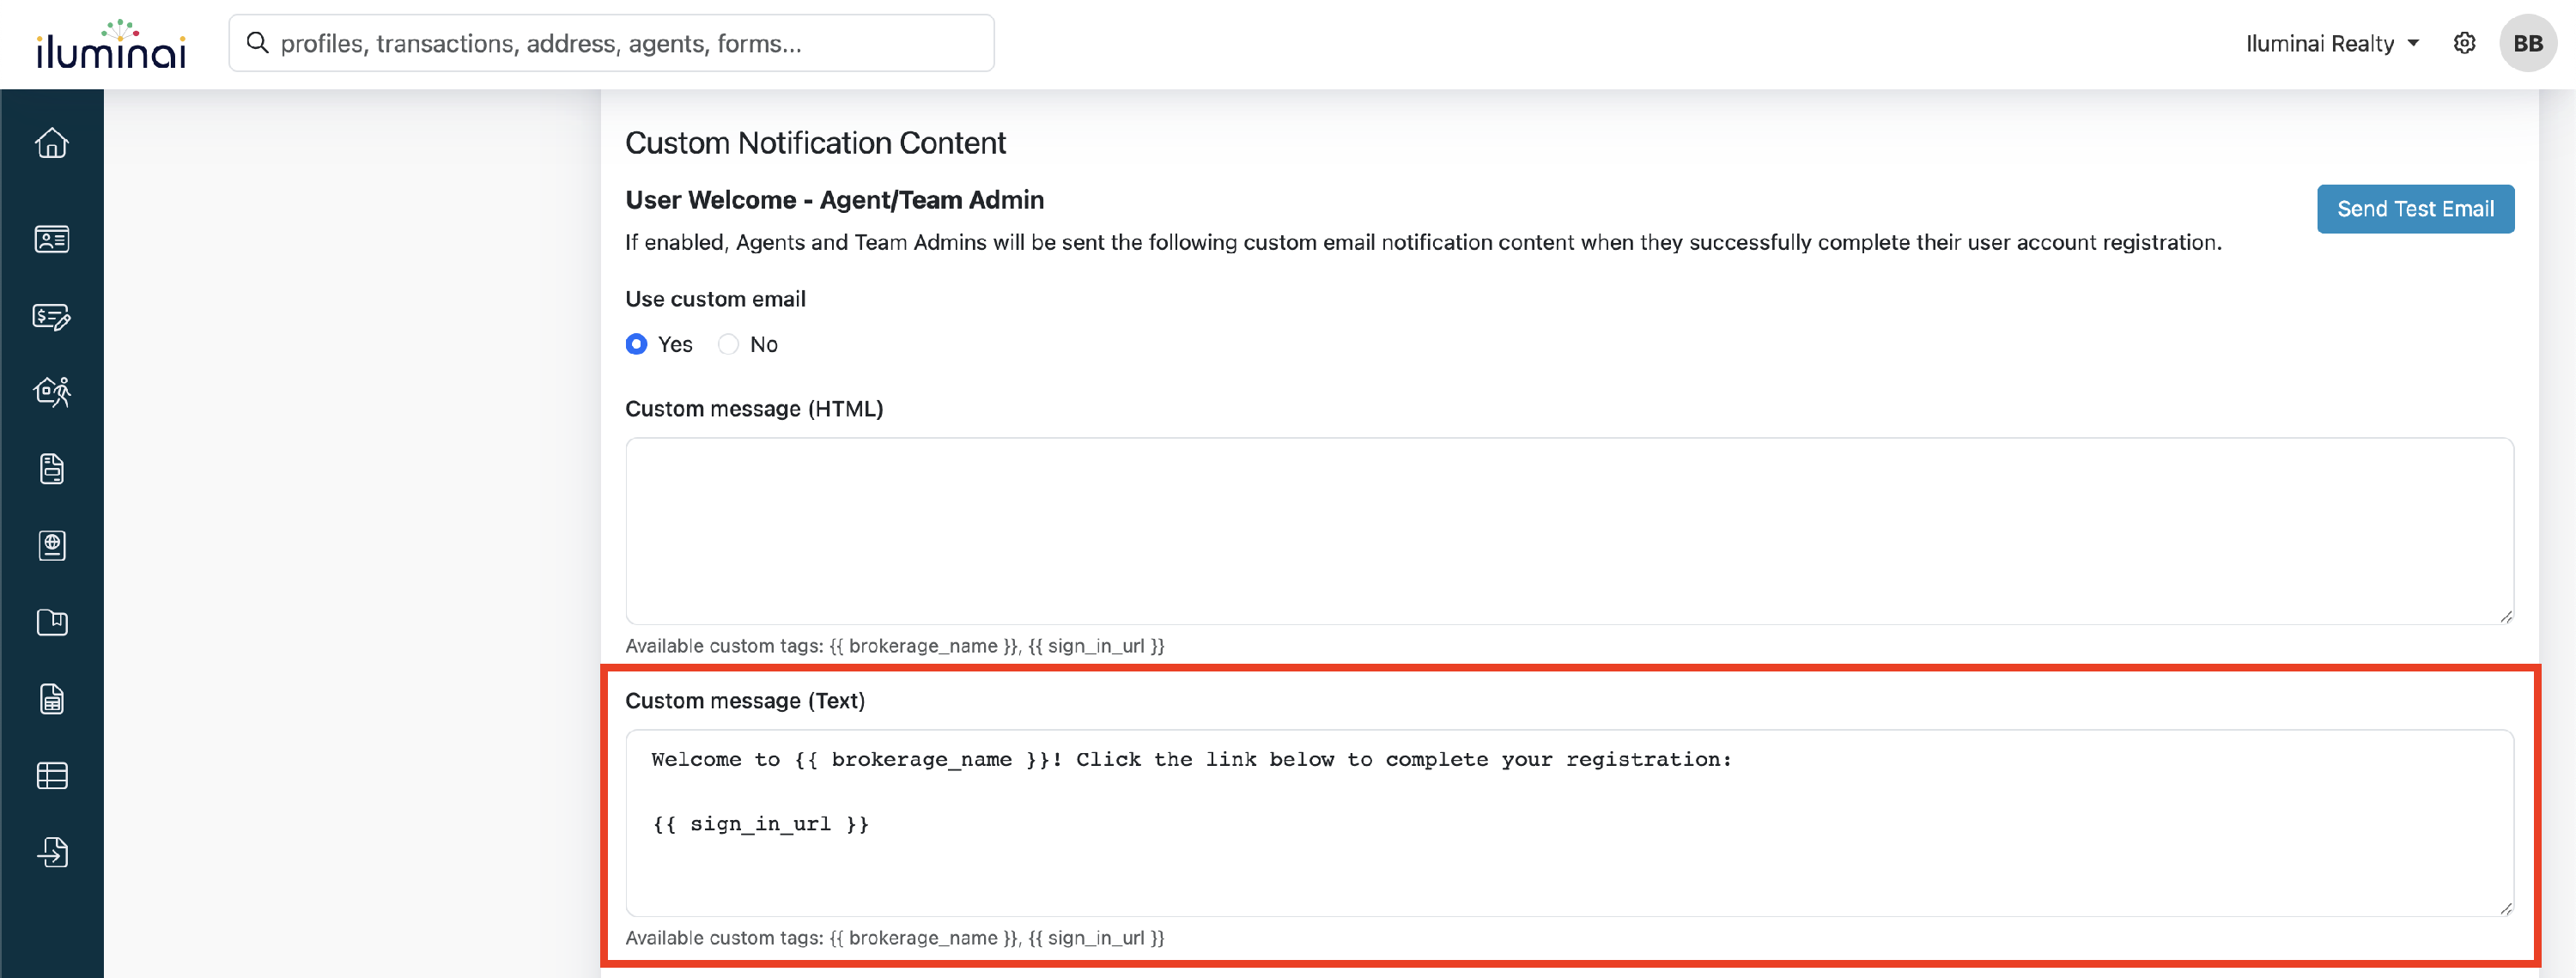Click the Text textarea resize handle
The height and width of the screenshot is (978, 2576).
2505,908
